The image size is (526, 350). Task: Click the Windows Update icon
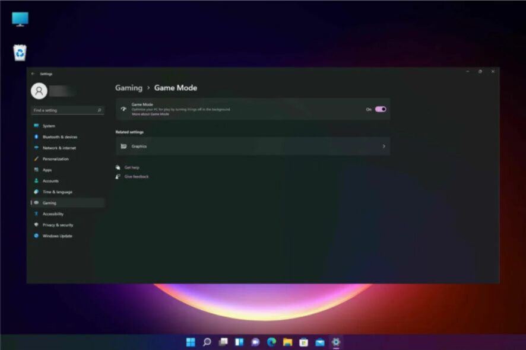tap(36, 236)
